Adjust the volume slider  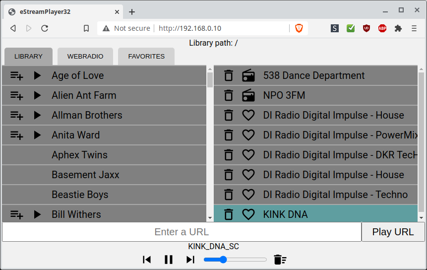coord(235,260)
